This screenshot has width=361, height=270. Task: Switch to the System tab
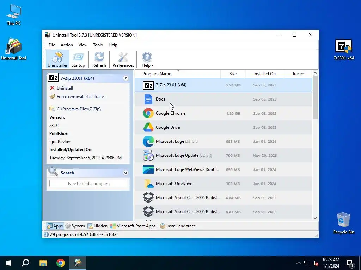tap(75, 226)
